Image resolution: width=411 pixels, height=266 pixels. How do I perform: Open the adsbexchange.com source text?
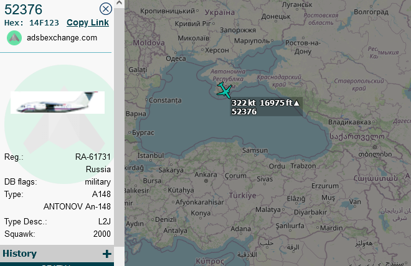click(62, 38)
